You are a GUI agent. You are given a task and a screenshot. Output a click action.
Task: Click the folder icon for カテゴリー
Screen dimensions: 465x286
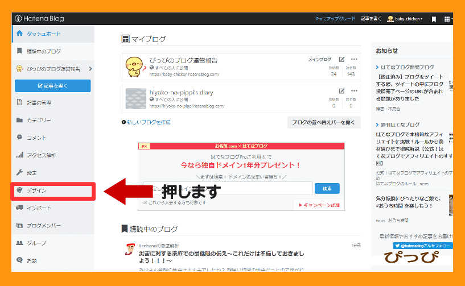click(x=19, y=120)
